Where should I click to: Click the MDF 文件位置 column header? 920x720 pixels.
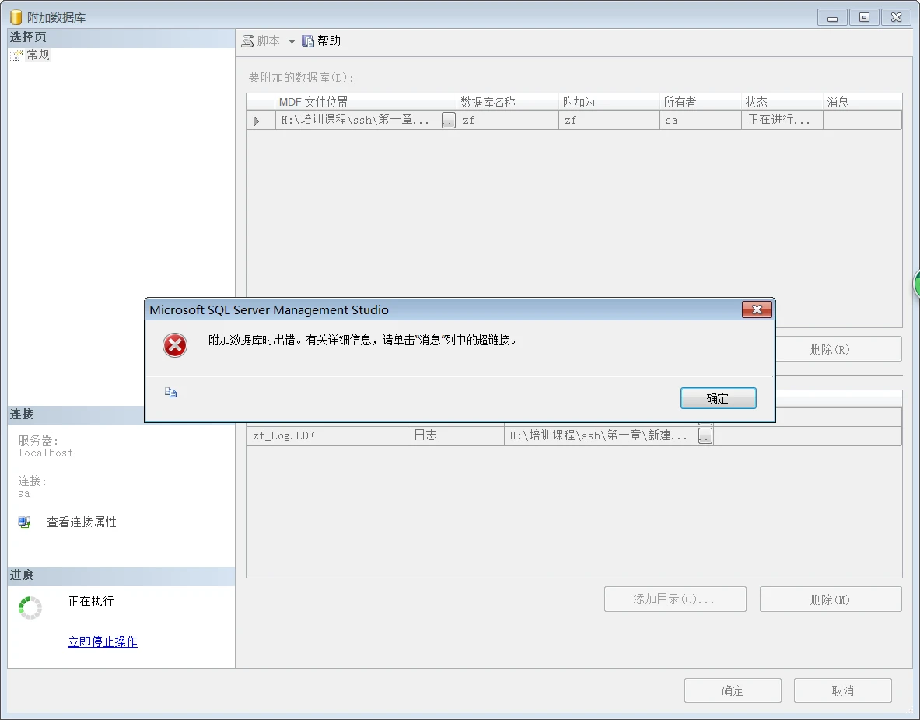(366, 102)
